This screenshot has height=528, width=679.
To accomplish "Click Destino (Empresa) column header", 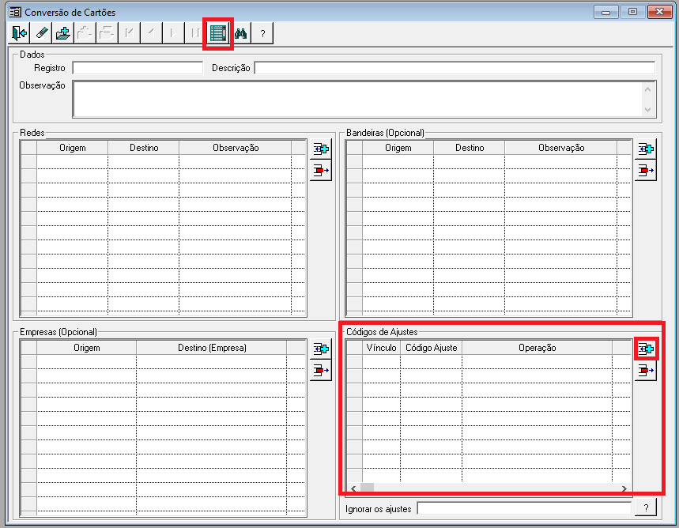I will pos(212,348).
